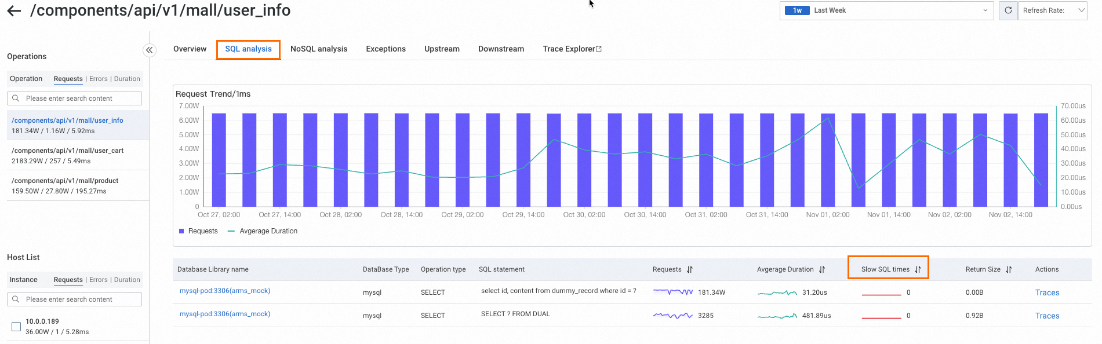Select the /mall/user_cart operation
This screenshot has height=344, width=1102.
68,155
